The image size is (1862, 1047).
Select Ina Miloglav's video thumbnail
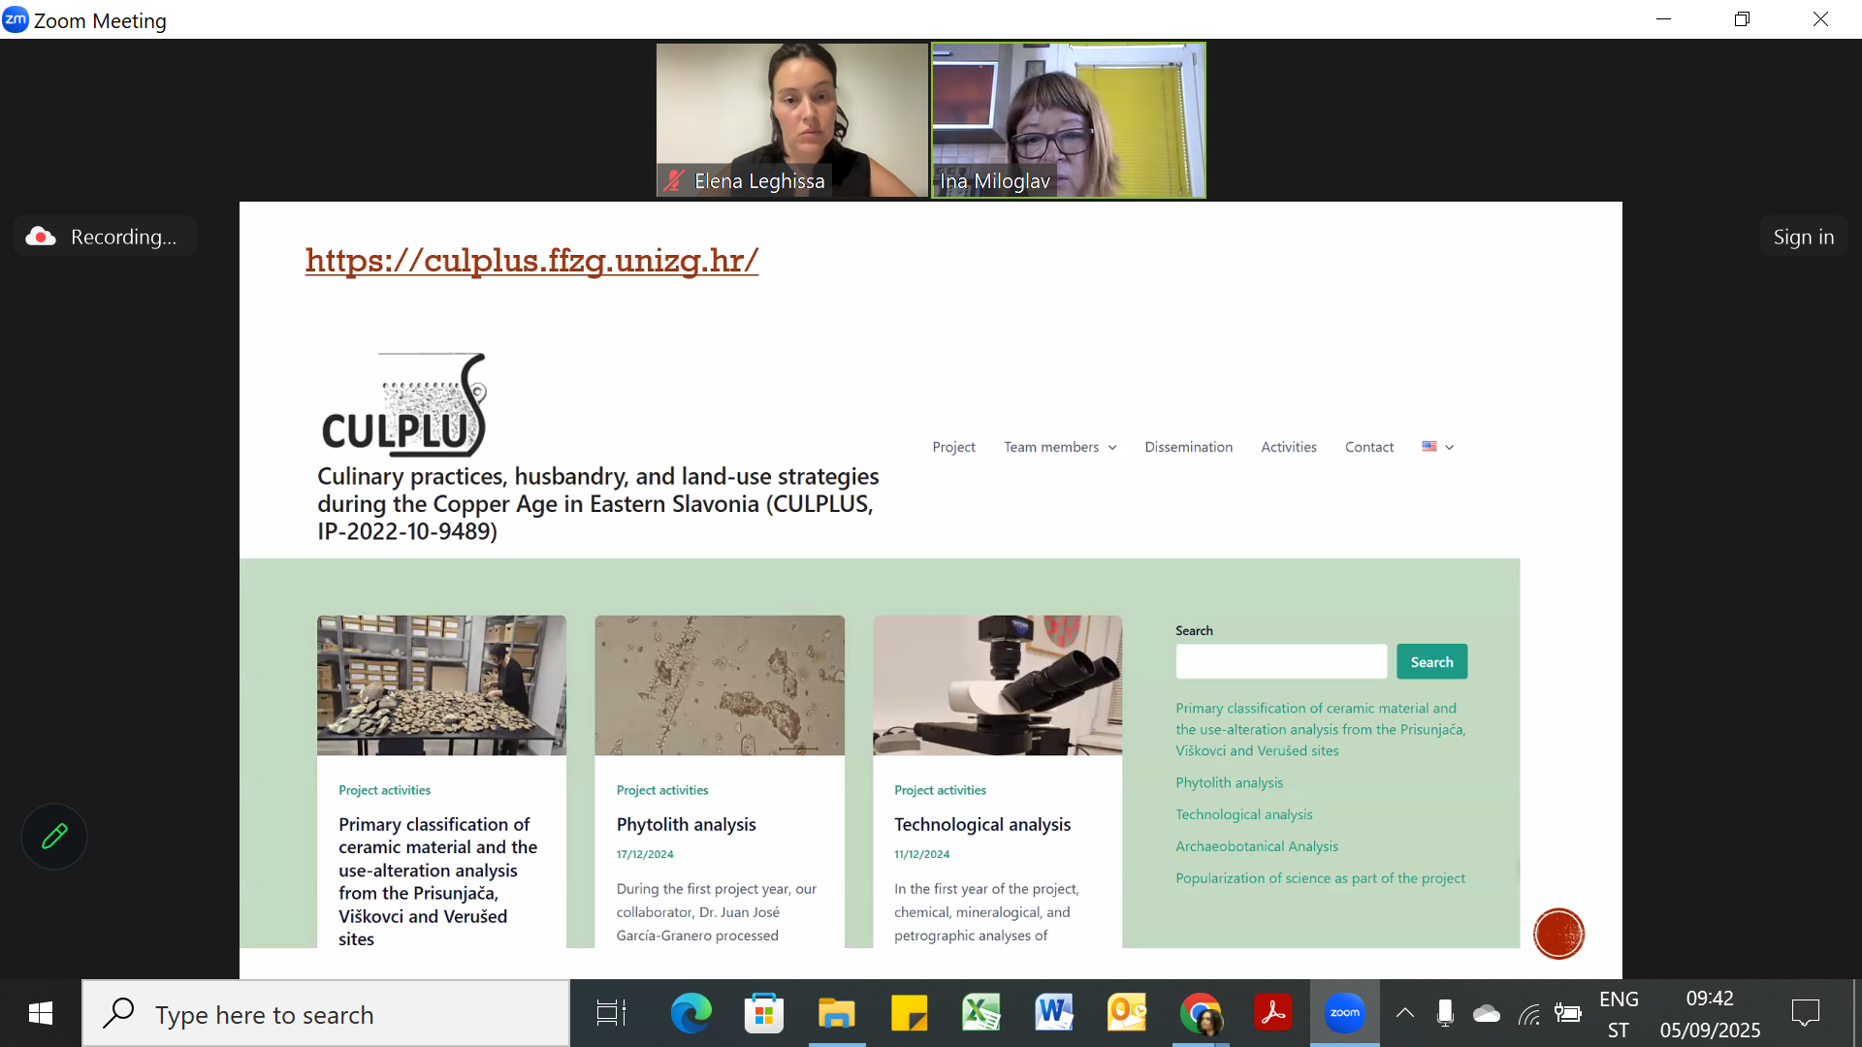click(1068, 120)
